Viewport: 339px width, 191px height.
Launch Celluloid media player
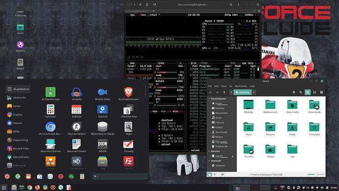[103, 111]
